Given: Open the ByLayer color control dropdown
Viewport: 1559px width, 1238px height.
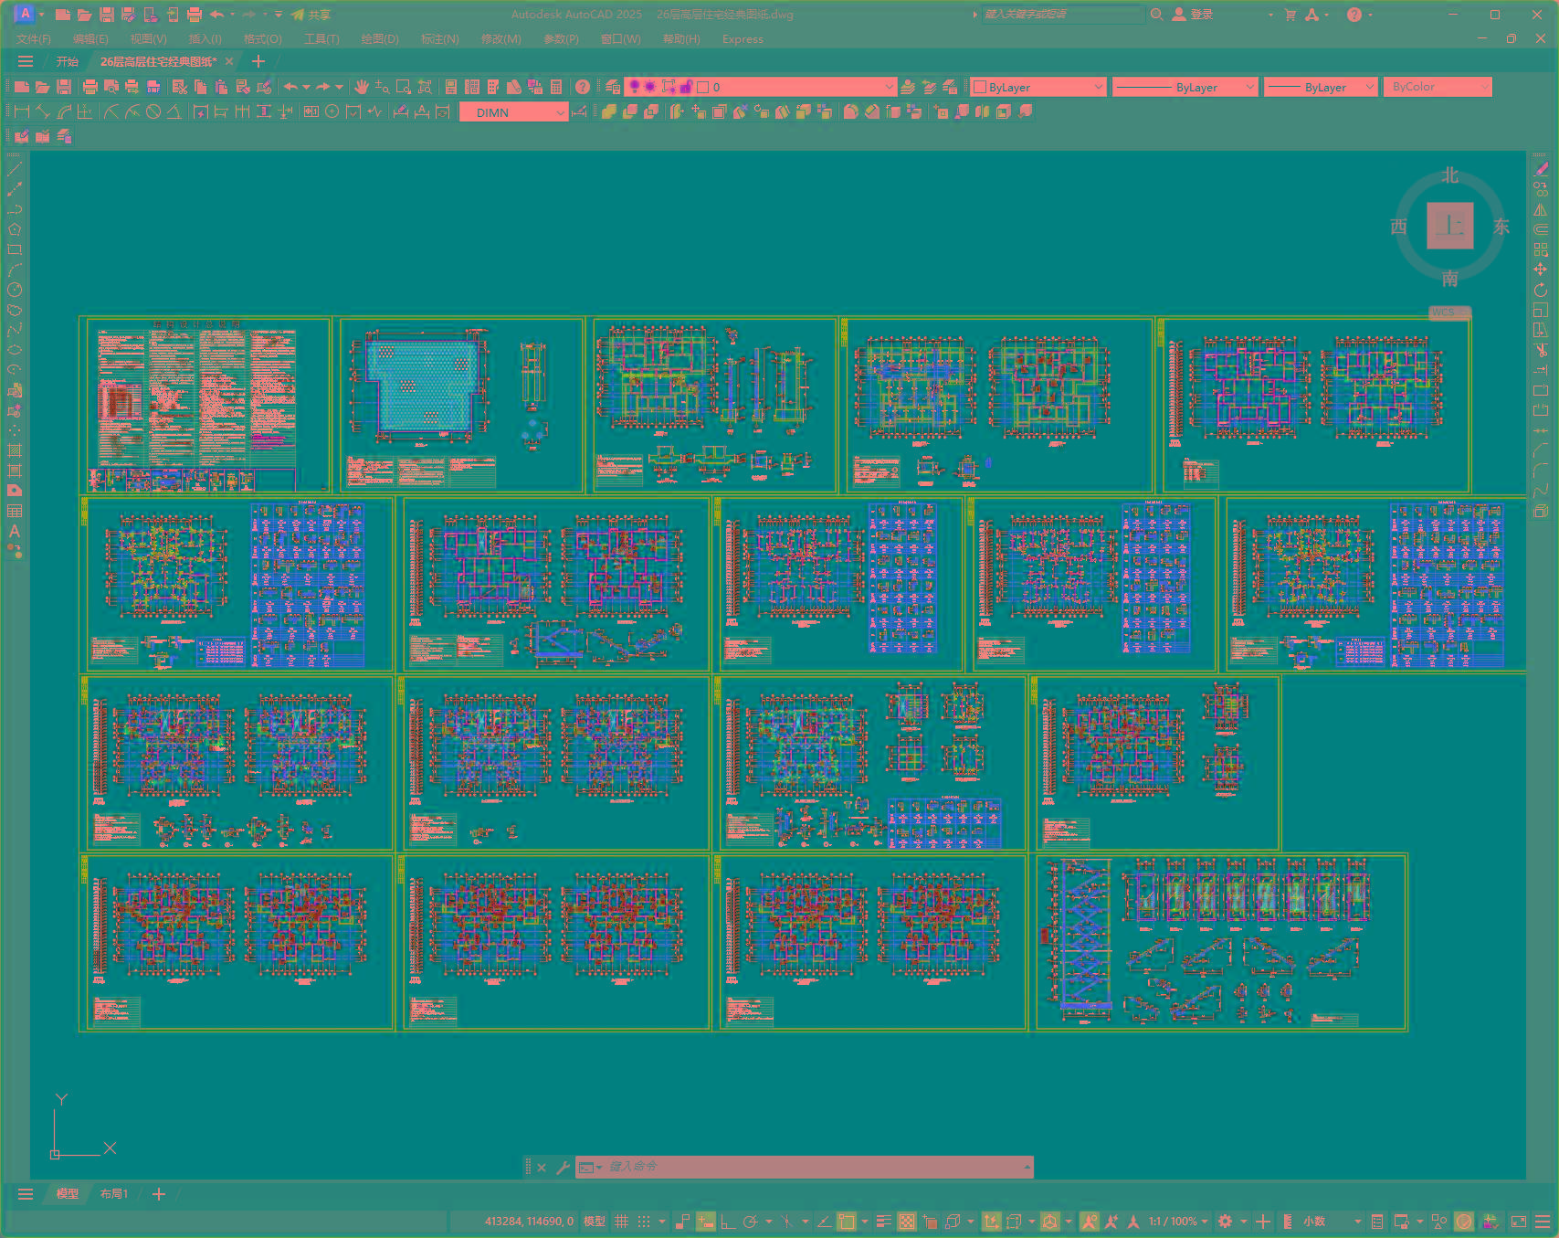Looking at the screenshot, I should [x=1038, y=87].
